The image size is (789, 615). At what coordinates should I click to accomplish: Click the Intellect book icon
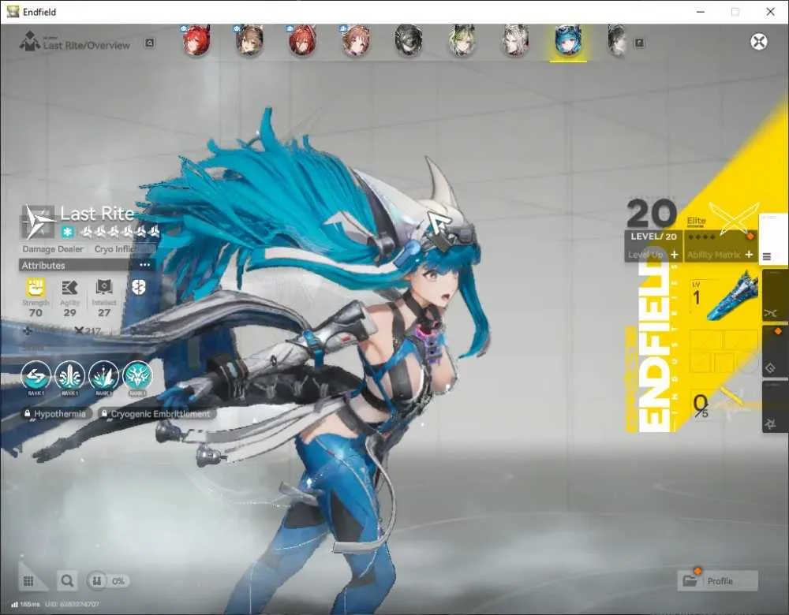tap(103, 288)
